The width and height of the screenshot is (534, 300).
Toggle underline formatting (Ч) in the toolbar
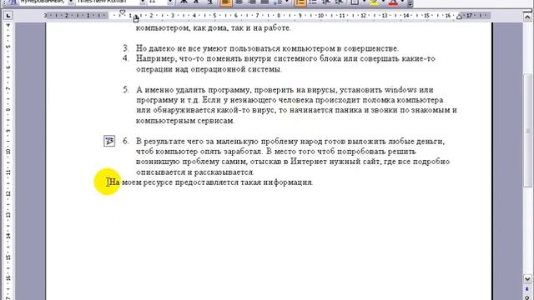pyautogui.click(x=210, y=2)
